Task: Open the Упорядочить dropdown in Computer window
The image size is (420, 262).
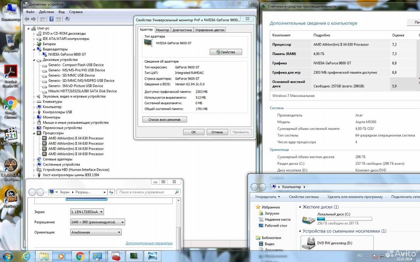Action: (267, 197)
